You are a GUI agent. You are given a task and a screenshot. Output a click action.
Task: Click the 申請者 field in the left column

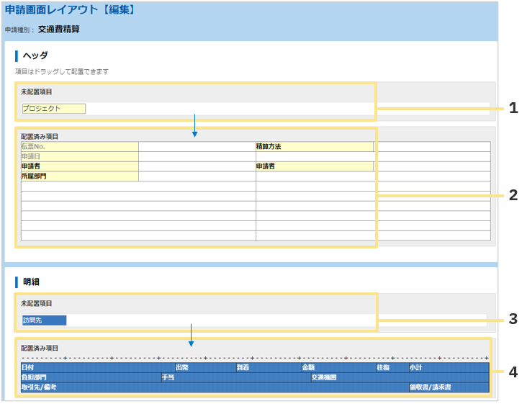point(79,166)
